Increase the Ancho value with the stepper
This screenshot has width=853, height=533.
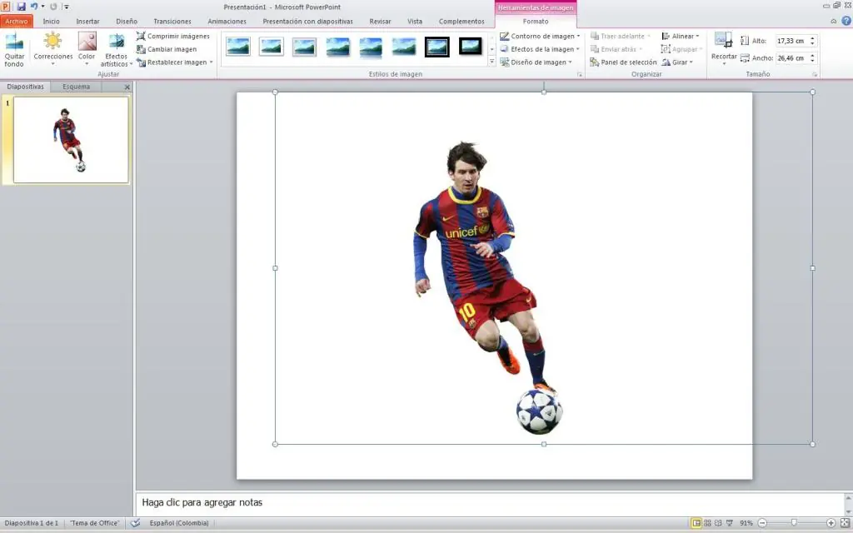tap(813, 55)
